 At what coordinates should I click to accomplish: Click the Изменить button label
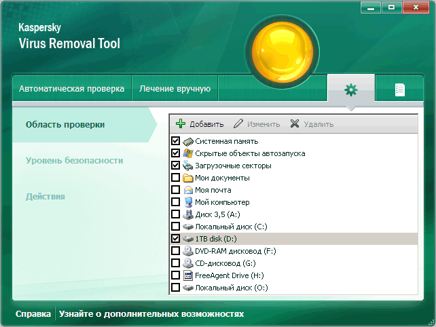264,124
